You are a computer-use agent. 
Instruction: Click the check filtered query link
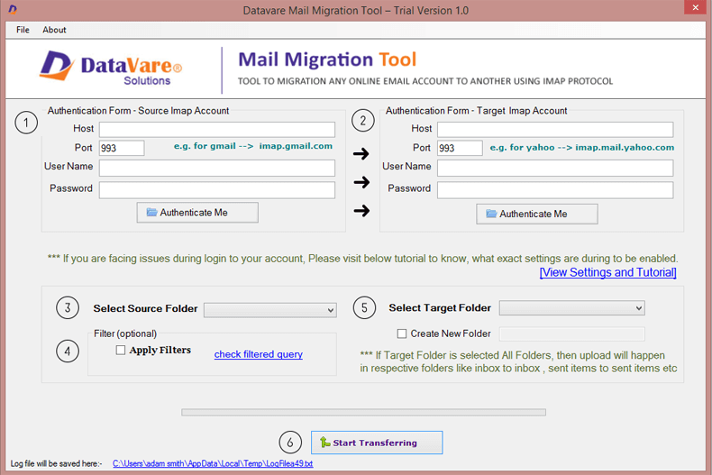pyautogui.click(x=258, y=354)
